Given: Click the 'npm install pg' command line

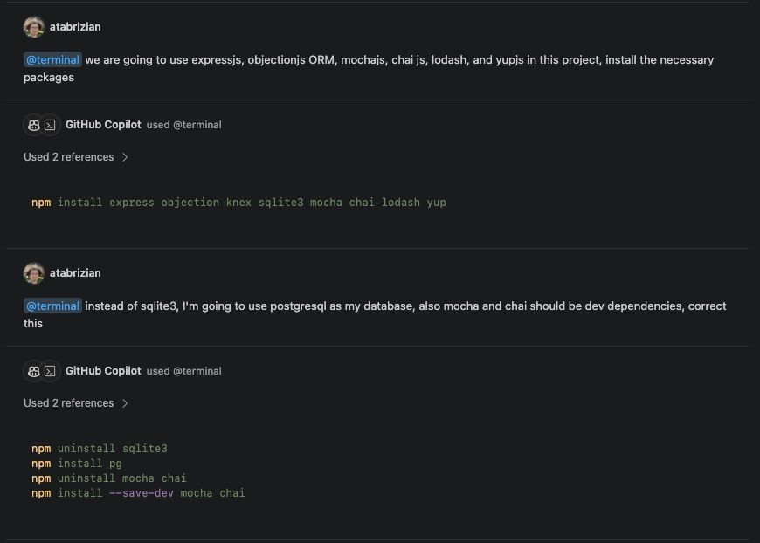Looking at the screenshot, I should click(x=78, y=463).
